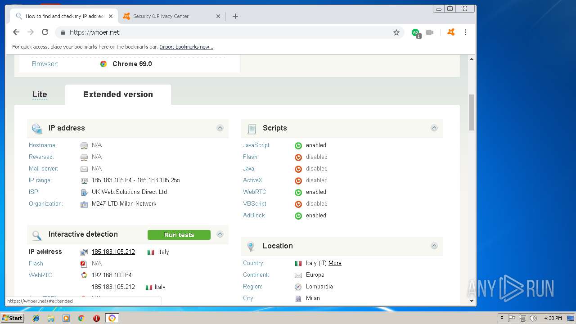Open the Windows Start menu

[x=13, y=318]
